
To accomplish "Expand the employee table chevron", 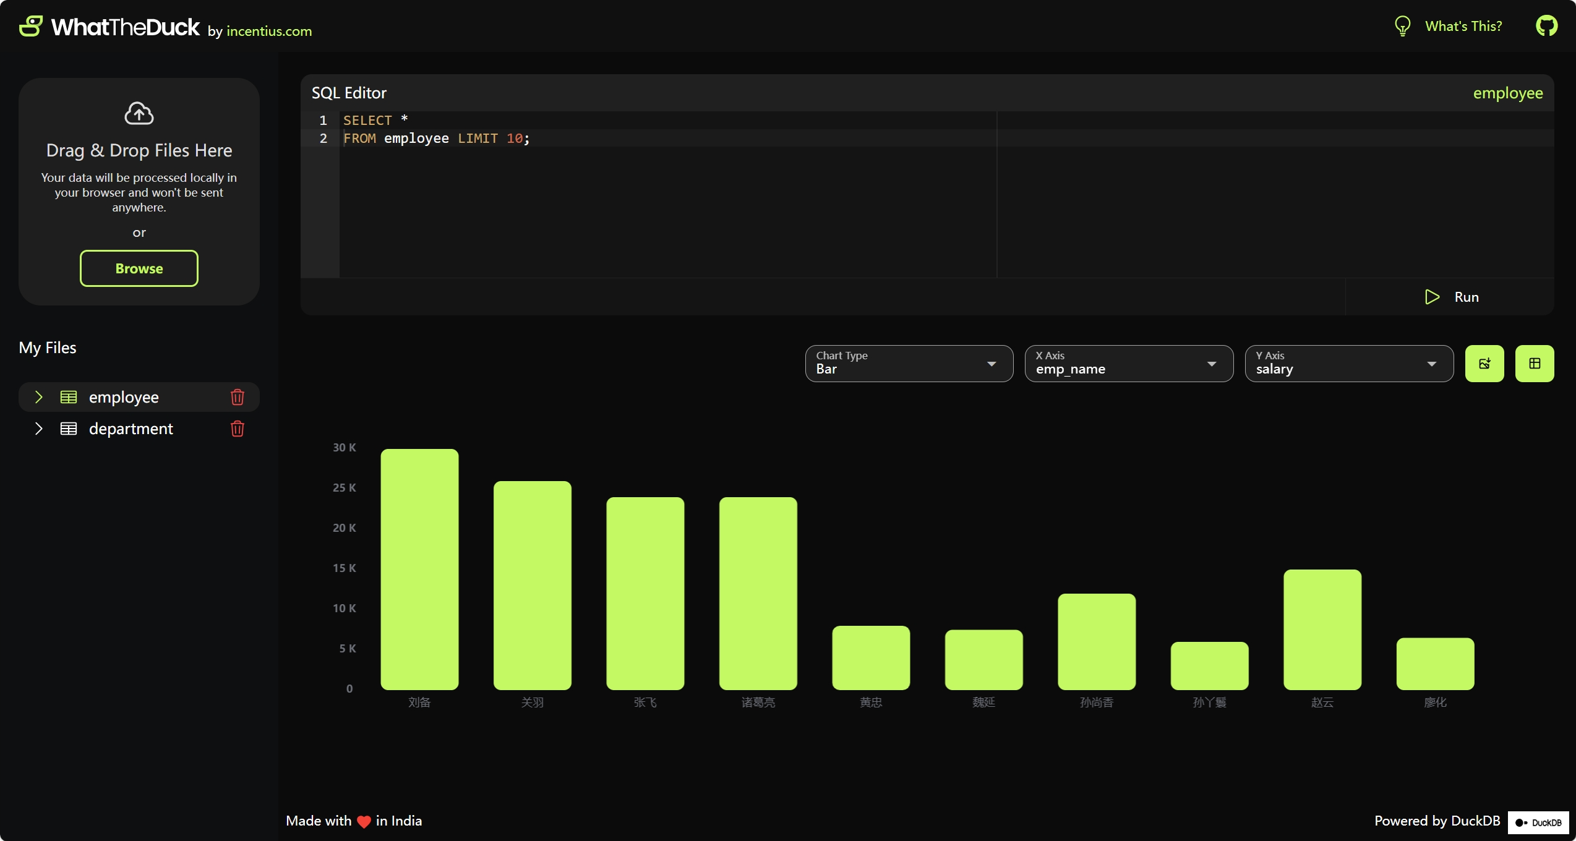I will pos(39,397).
